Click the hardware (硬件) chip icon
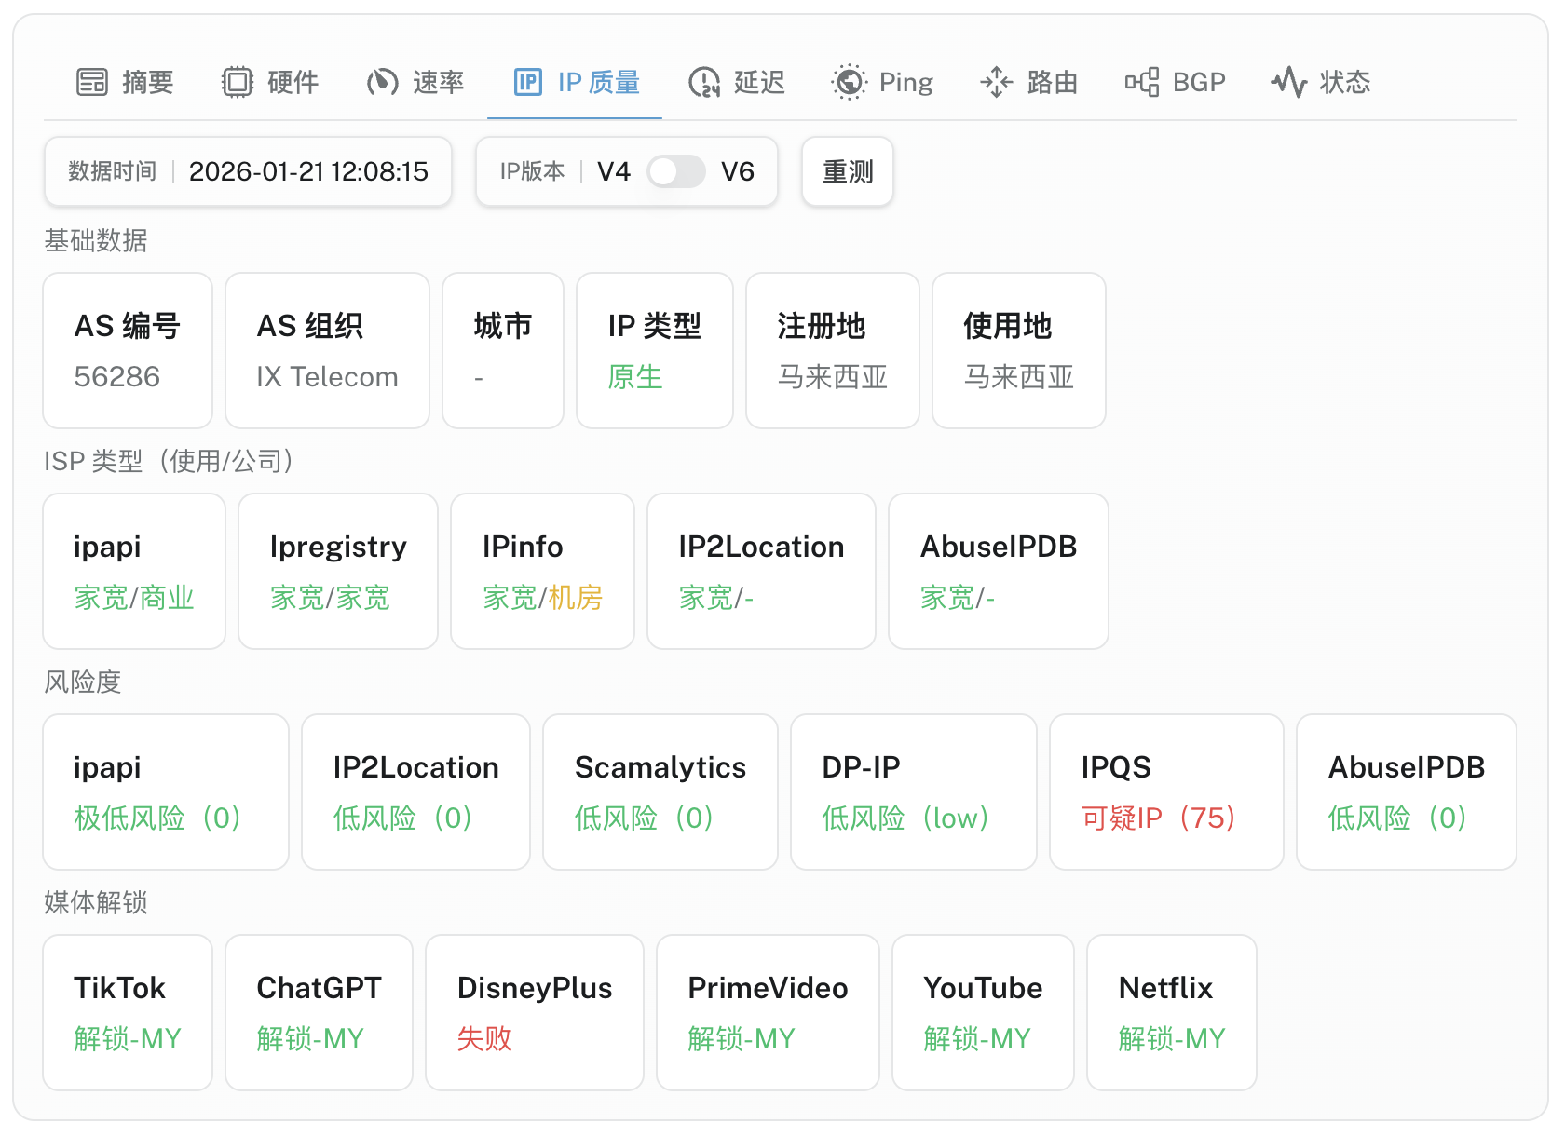Screen dimensions: 1565x1136 click(238, 82)
